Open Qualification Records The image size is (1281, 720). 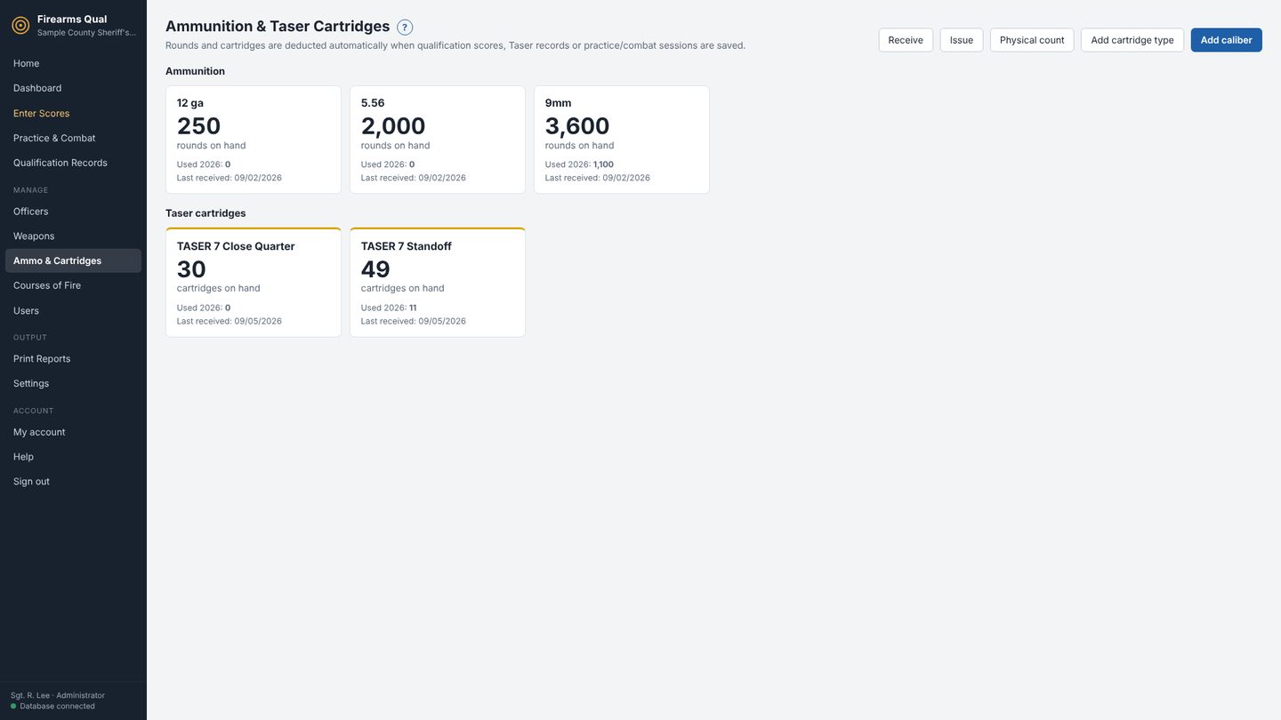73,163
